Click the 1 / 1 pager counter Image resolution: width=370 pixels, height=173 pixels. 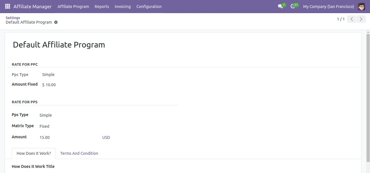click(x=341, y=19)
